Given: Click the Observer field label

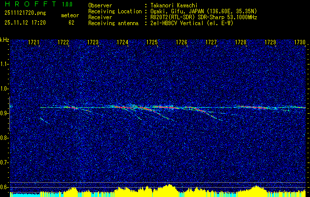Looking at the screenshot, I should tap(100, 5).
